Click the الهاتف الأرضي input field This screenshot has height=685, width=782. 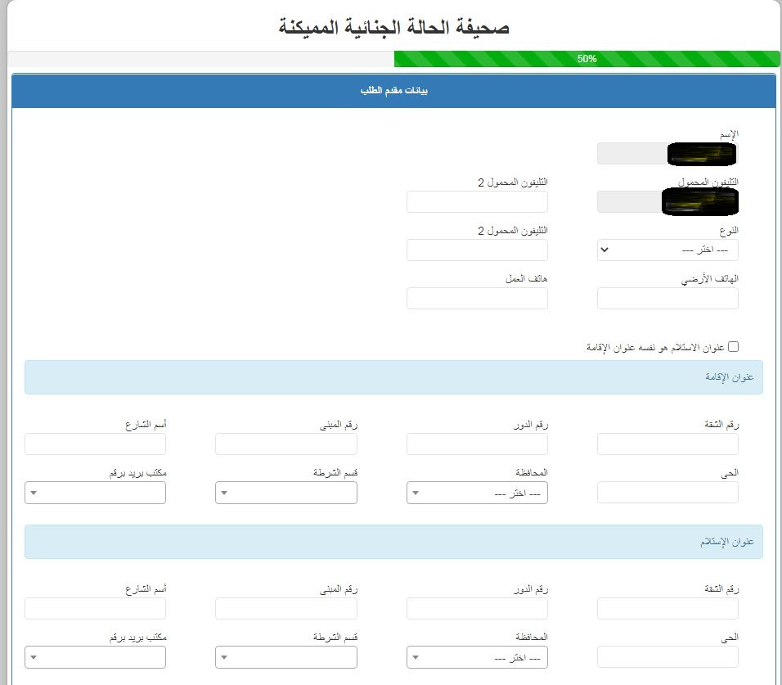pyautogui.click(x=667, y=299)
